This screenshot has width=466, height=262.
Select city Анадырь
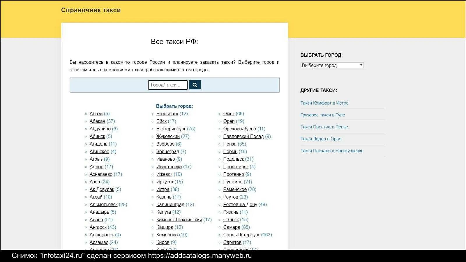(x=99, y=212)
